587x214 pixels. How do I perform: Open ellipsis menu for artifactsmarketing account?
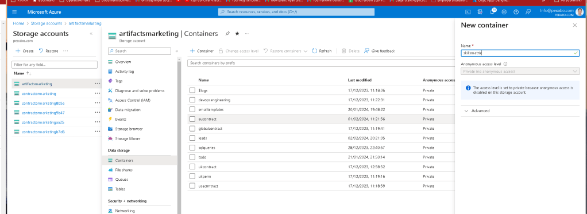point(97,84)
